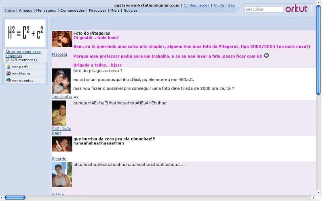Open Ricardo's profile photo

point(62,144)
